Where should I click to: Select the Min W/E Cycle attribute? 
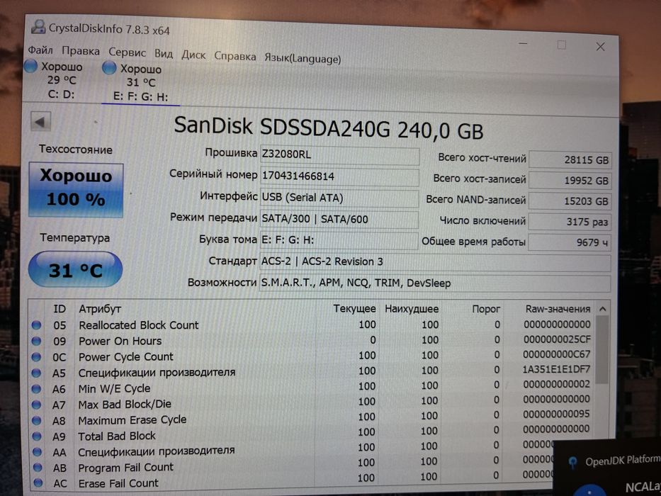114,388
